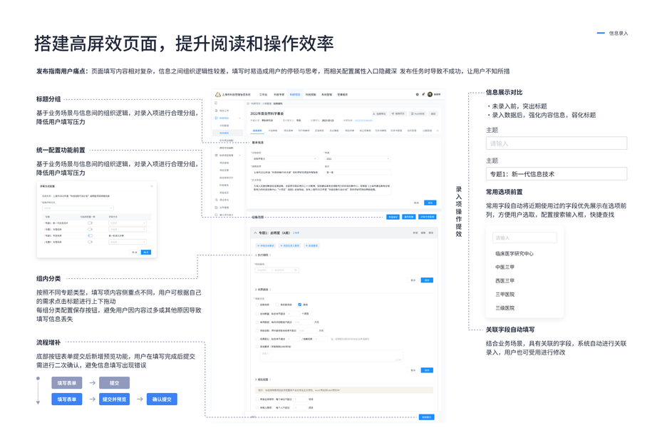Click the first plus-icon add button under 专题1

(266, 245)
